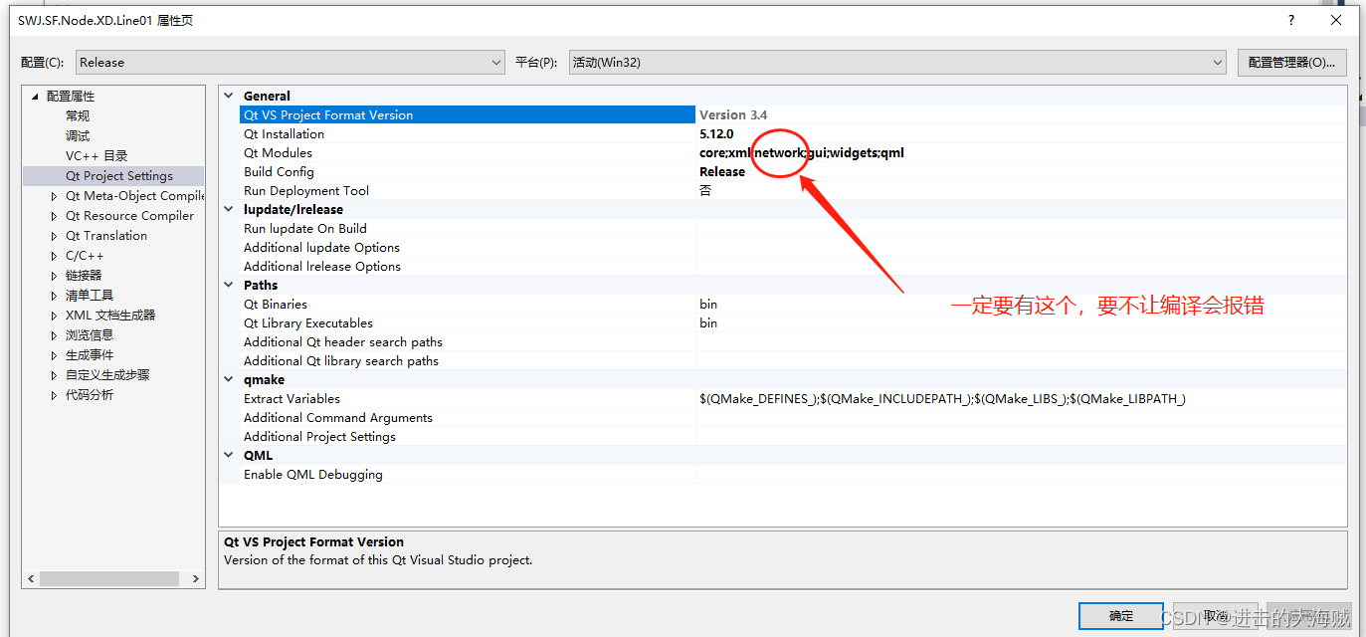This screenshot has width=1366, height=637.
Task: Select C/C++ tree item label
Action: [85, 256]
